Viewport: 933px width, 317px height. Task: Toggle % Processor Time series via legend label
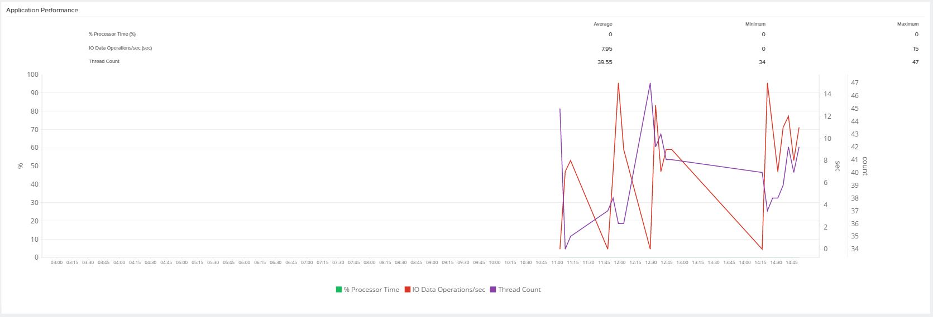371,290
